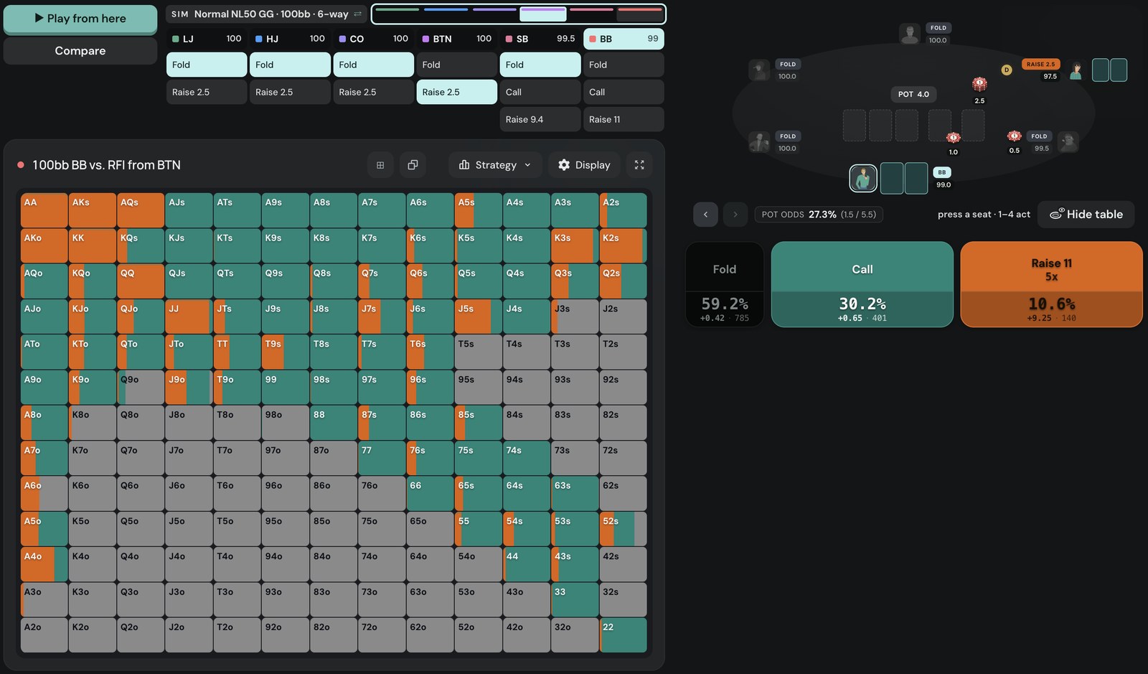Click Hide table button
The image size is (1148, 674).
pos(1086,214)
